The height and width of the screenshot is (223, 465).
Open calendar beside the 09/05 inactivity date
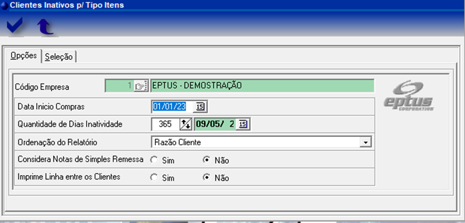tap(244, 124)
